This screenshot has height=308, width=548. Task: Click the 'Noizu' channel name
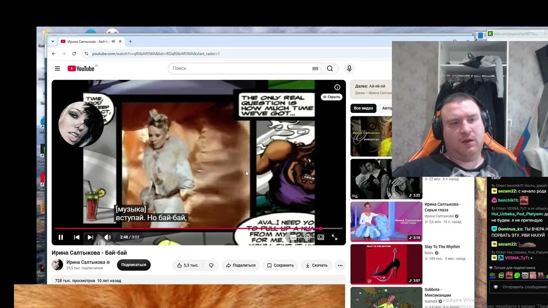429,253
